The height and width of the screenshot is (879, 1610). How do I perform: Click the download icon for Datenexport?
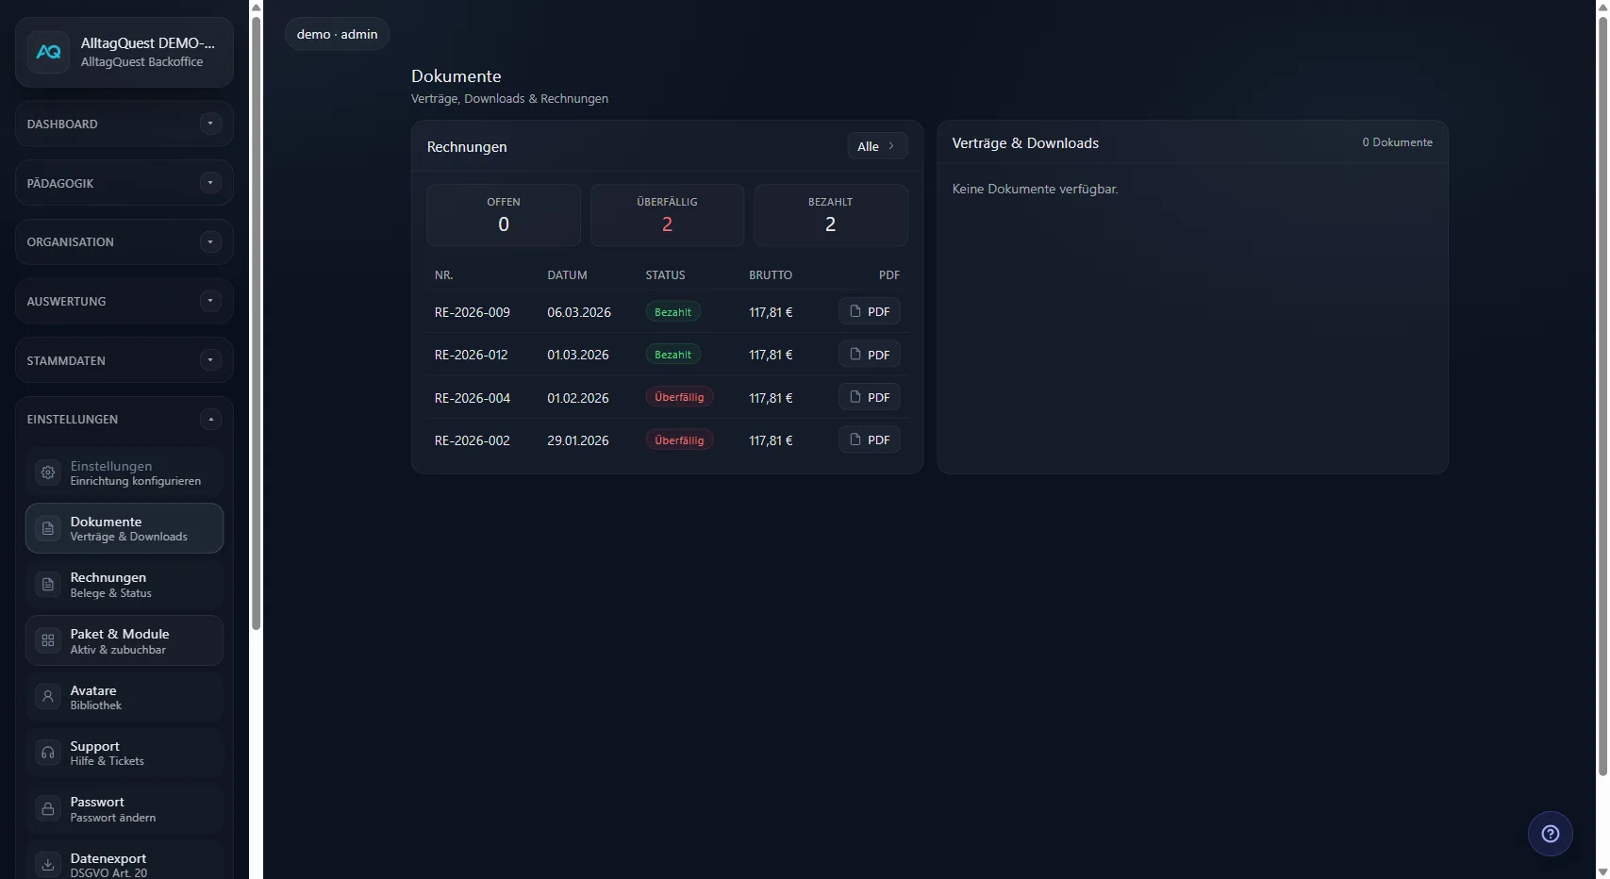[48, 865]
